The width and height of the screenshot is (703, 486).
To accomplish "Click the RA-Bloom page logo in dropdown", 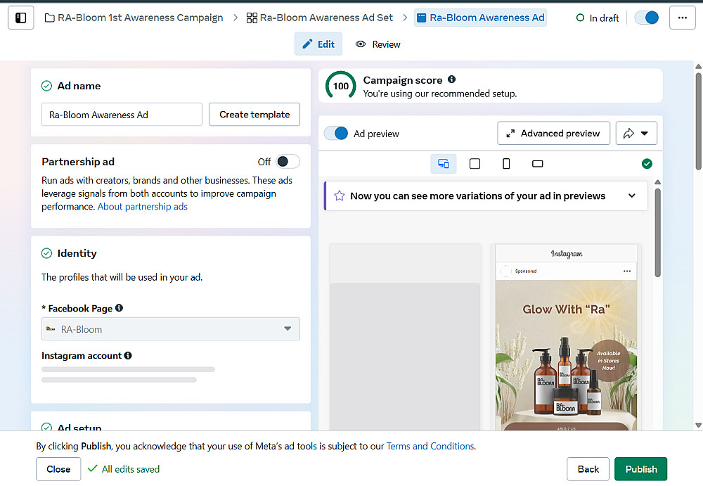I will [x=51, y=329].
